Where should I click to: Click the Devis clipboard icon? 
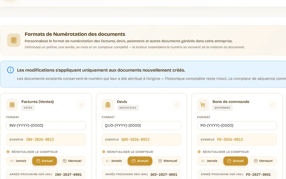[108, 105]
